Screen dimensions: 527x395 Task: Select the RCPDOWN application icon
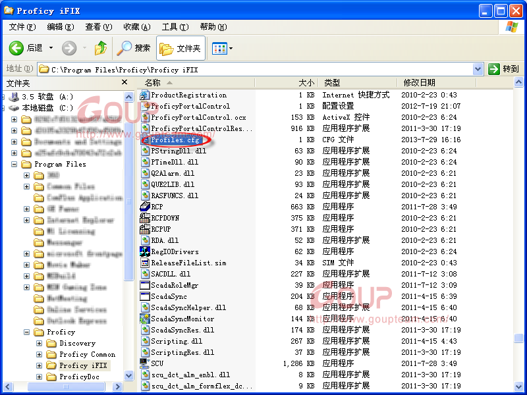pos(145,218)
